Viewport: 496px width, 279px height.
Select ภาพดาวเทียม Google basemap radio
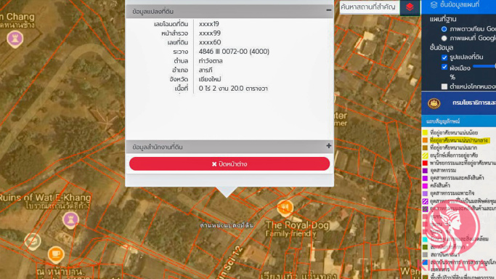[x=444, y=29]
